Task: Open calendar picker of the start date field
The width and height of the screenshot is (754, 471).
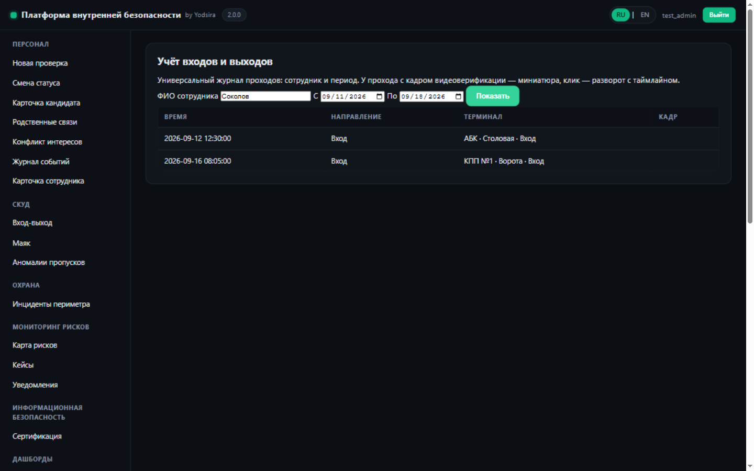Action: click(380, 96)
